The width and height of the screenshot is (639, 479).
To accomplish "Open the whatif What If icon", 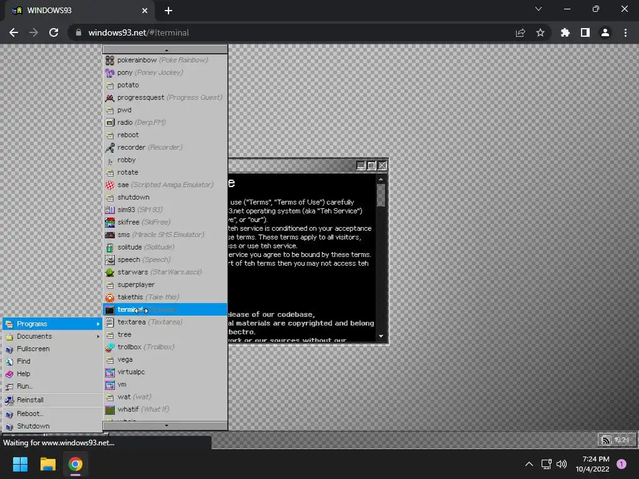I will (x=110, y=409).
